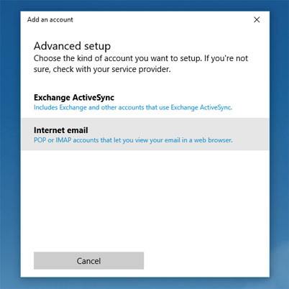Screen dimensions: 289x289
Task: Choose the Internet email account option
Action: (145, 134)
